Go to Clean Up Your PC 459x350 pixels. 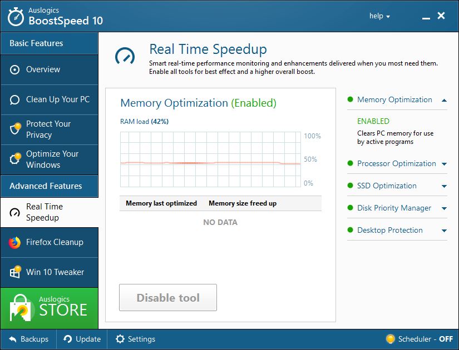click(49, 99)
